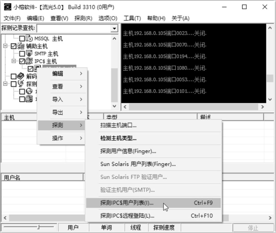
Task: Check the 探测 tree node checkbox
Action: click(13, 84)
